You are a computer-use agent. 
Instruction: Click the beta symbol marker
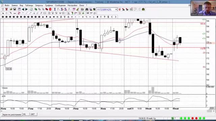(61, 17)
